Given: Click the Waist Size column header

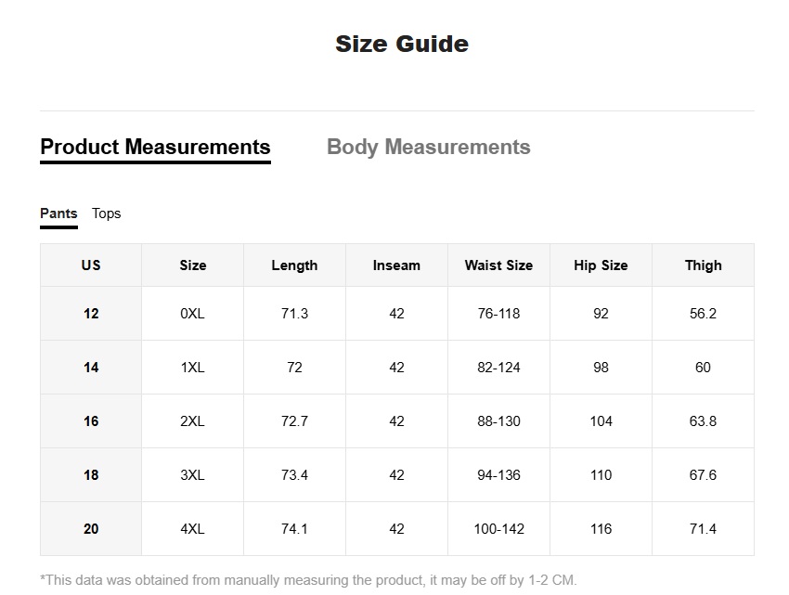Looking at the screenshot, I should [x=498, y=265].
